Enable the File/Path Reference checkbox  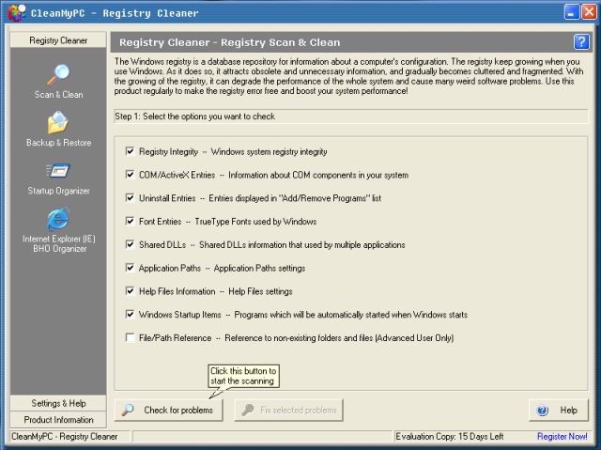click(x=130, y=337)
